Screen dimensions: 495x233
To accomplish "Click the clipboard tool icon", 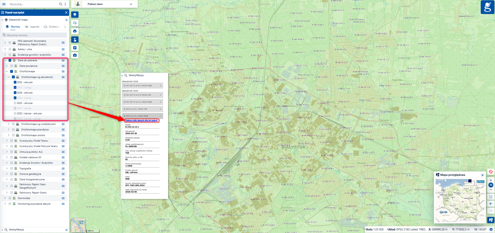I will (x=75, y=48).
